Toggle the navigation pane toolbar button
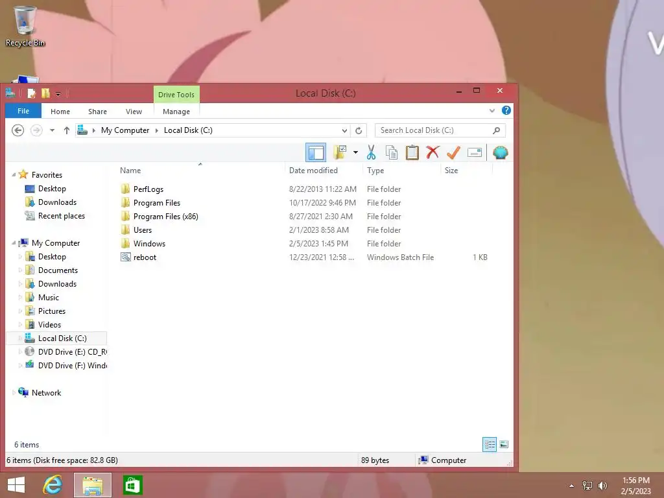 pos(316,152)
